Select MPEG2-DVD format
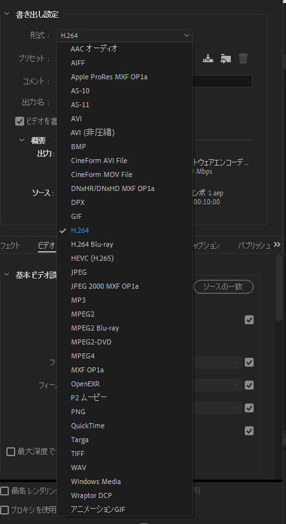This screenshot has height=524, width=286. click(x=124, y=342)
